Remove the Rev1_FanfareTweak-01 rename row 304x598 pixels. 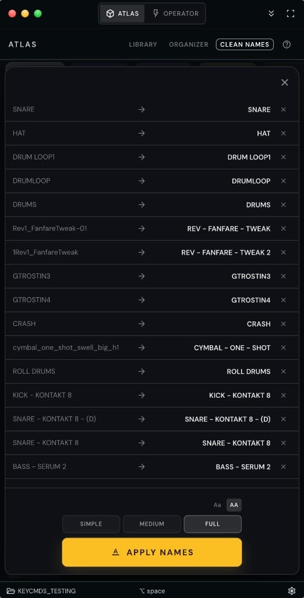(x=284, y=228)
